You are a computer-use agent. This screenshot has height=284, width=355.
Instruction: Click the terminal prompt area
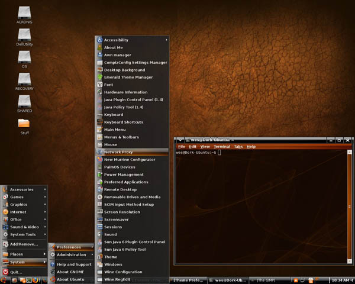[x=262, y=206]
